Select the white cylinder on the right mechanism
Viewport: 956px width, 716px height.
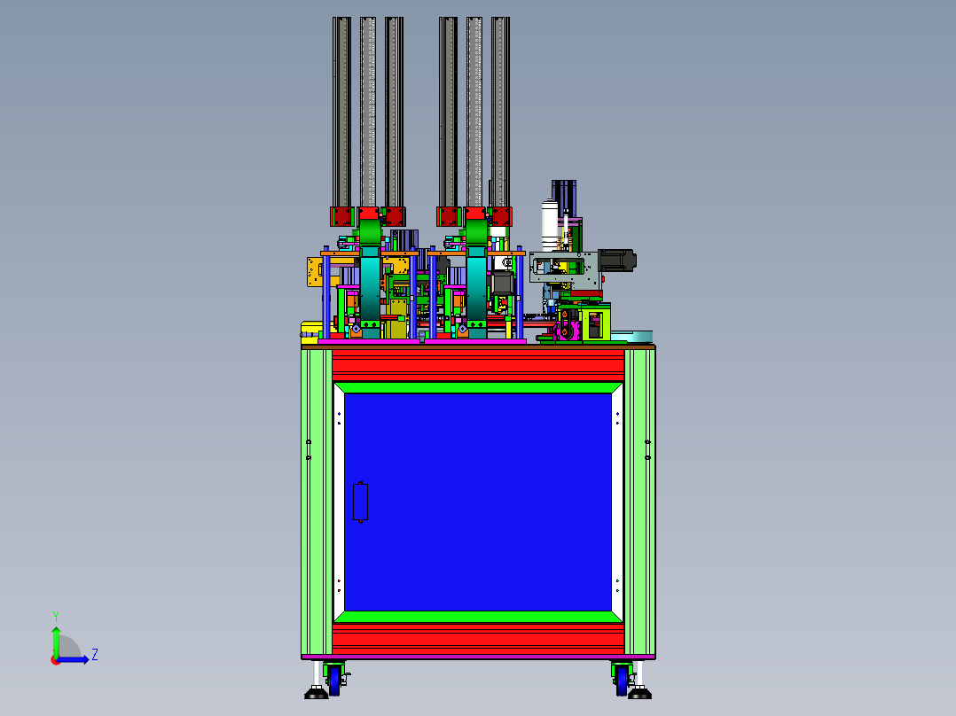click(549, 225)
